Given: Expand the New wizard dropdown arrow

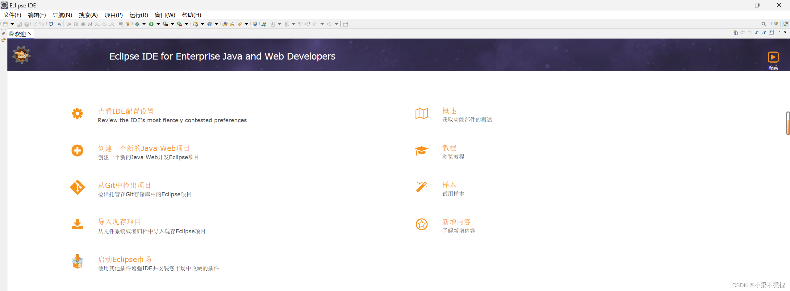Looking at the screenshot, I should [x=12, y=24].
